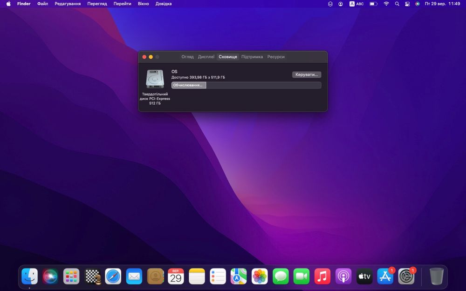Click the storage usage bar

tap(246, 85)
